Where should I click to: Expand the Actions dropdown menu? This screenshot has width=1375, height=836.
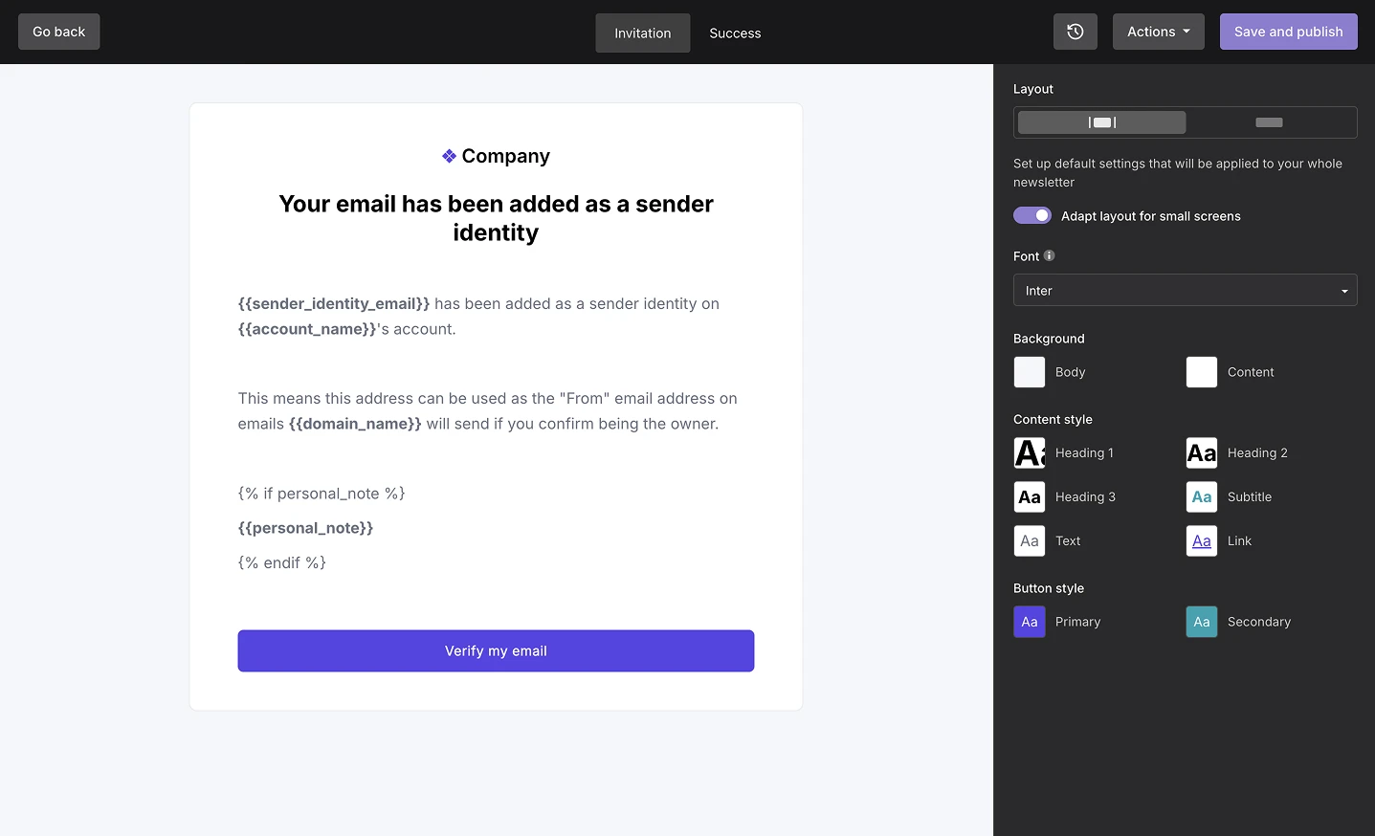coord(1158,32)
